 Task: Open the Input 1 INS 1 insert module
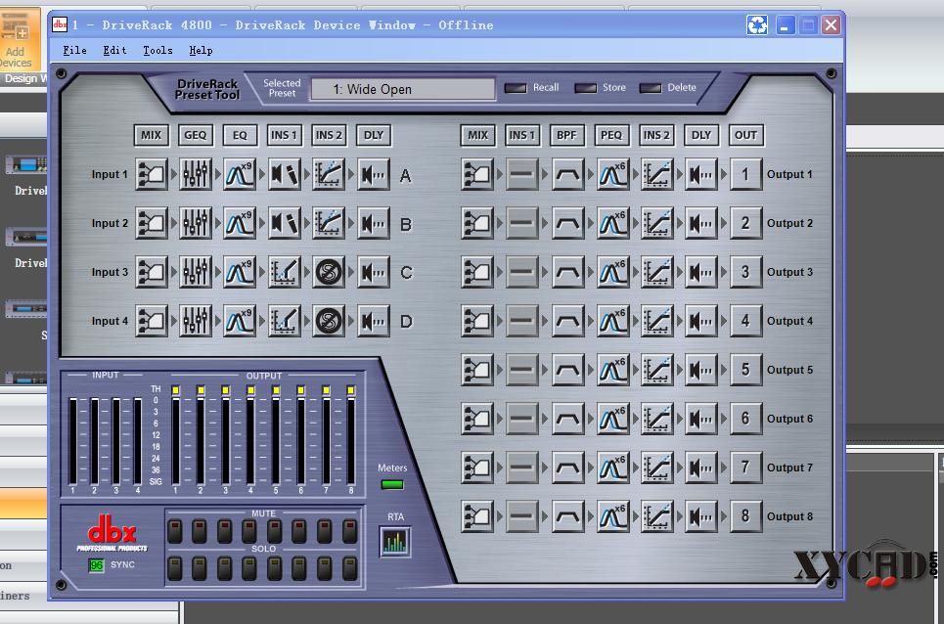point(284,174)
